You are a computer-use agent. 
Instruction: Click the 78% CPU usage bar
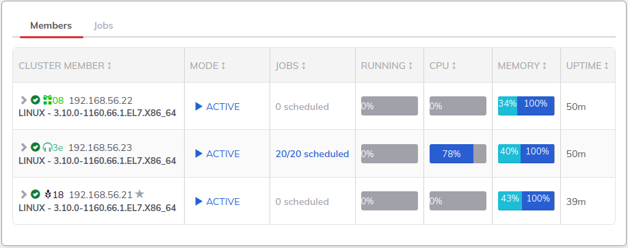click(x=458, y=154)
